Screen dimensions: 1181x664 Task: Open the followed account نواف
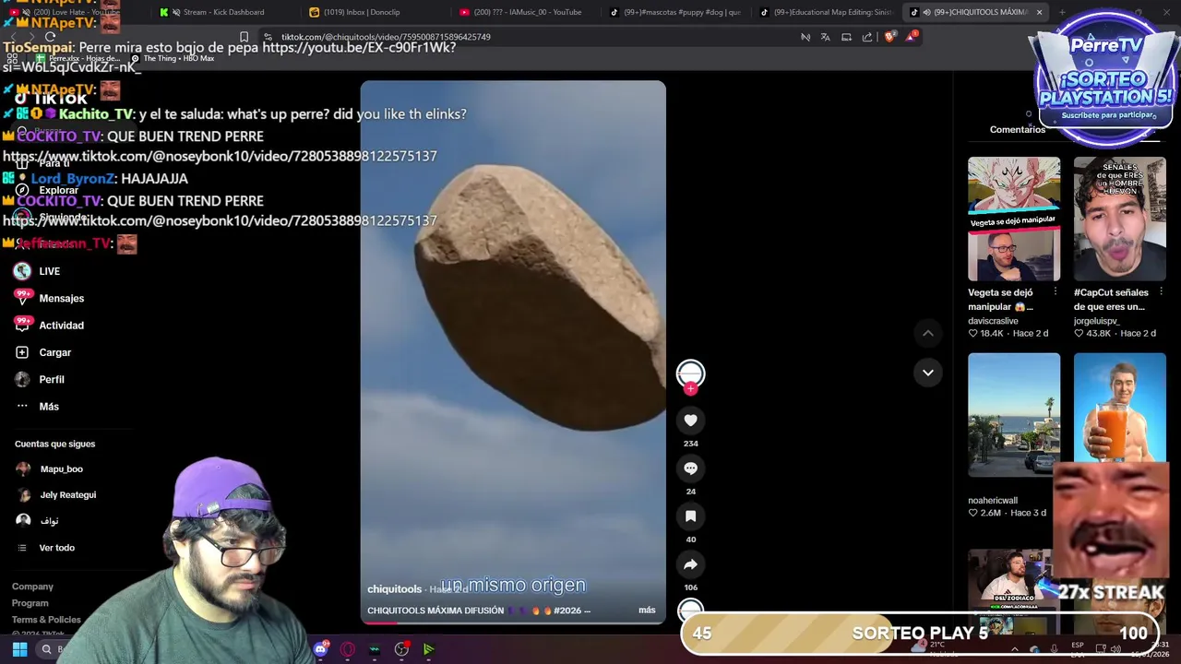tap(38, 521)
